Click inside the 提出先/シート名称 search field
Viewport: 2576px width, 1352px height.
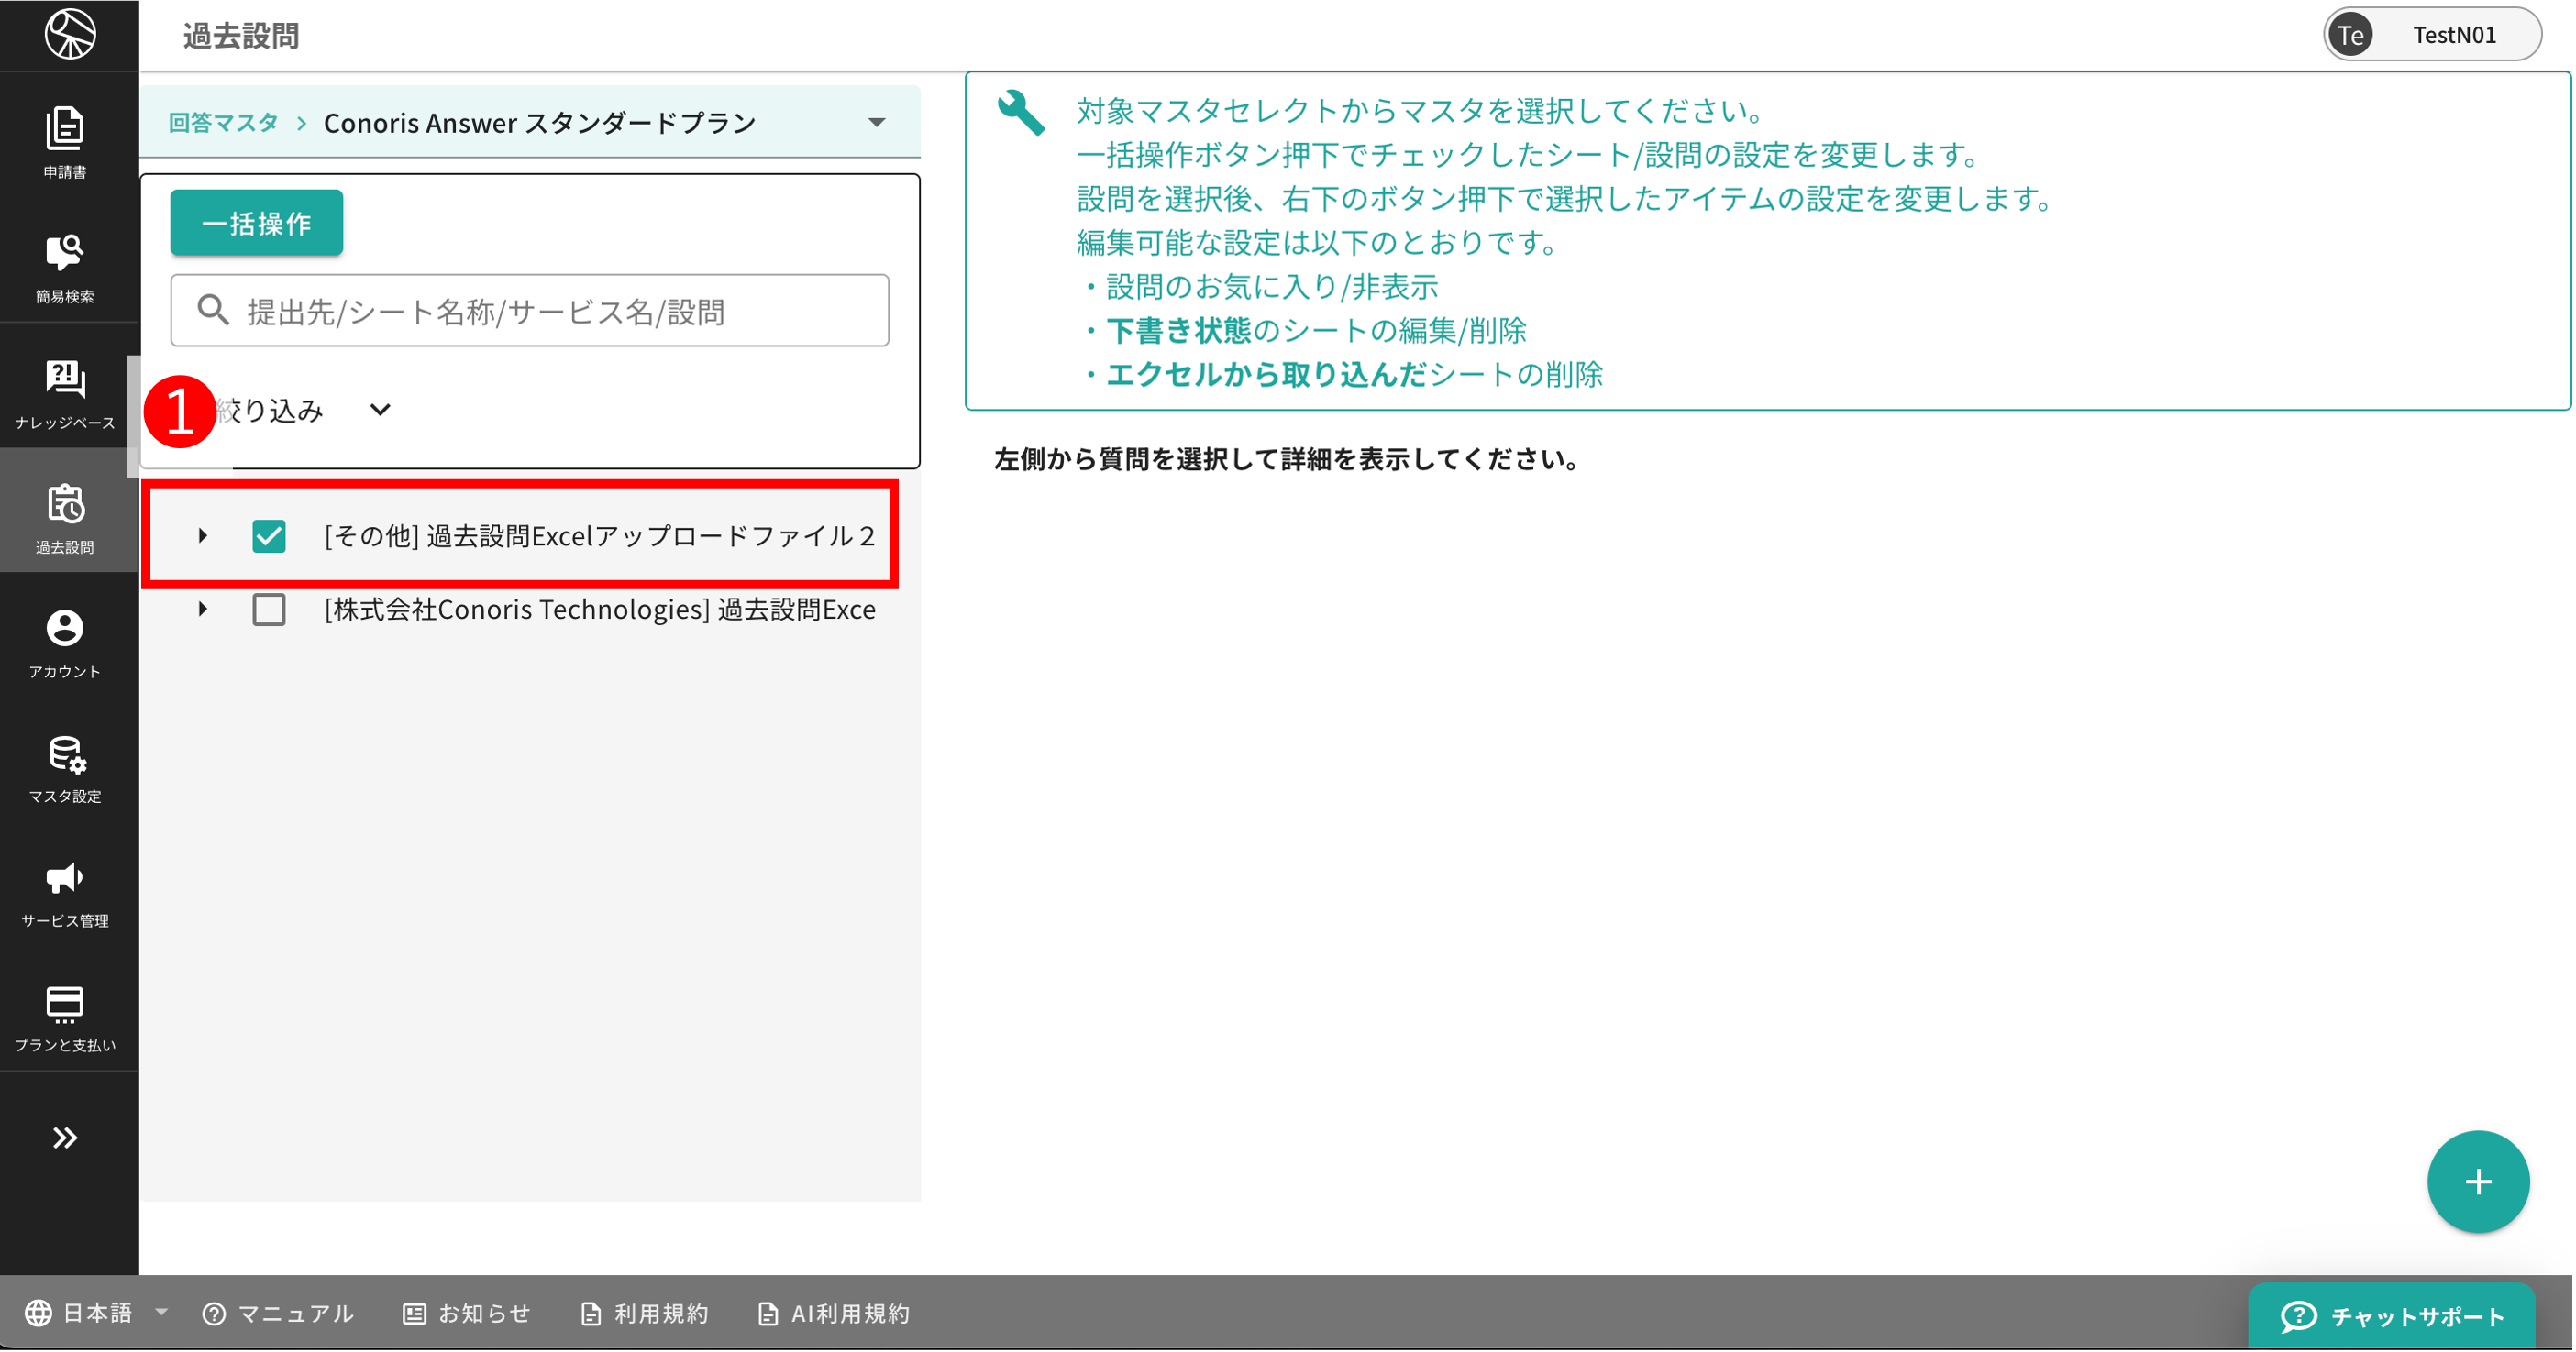(x=529, y=311)
